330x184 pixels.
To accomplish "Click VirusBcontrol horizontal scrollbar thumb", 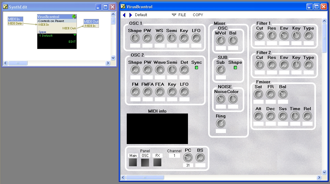I will [x=145, y=178].
